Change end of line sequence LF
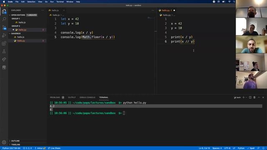 tap(234, 148)
